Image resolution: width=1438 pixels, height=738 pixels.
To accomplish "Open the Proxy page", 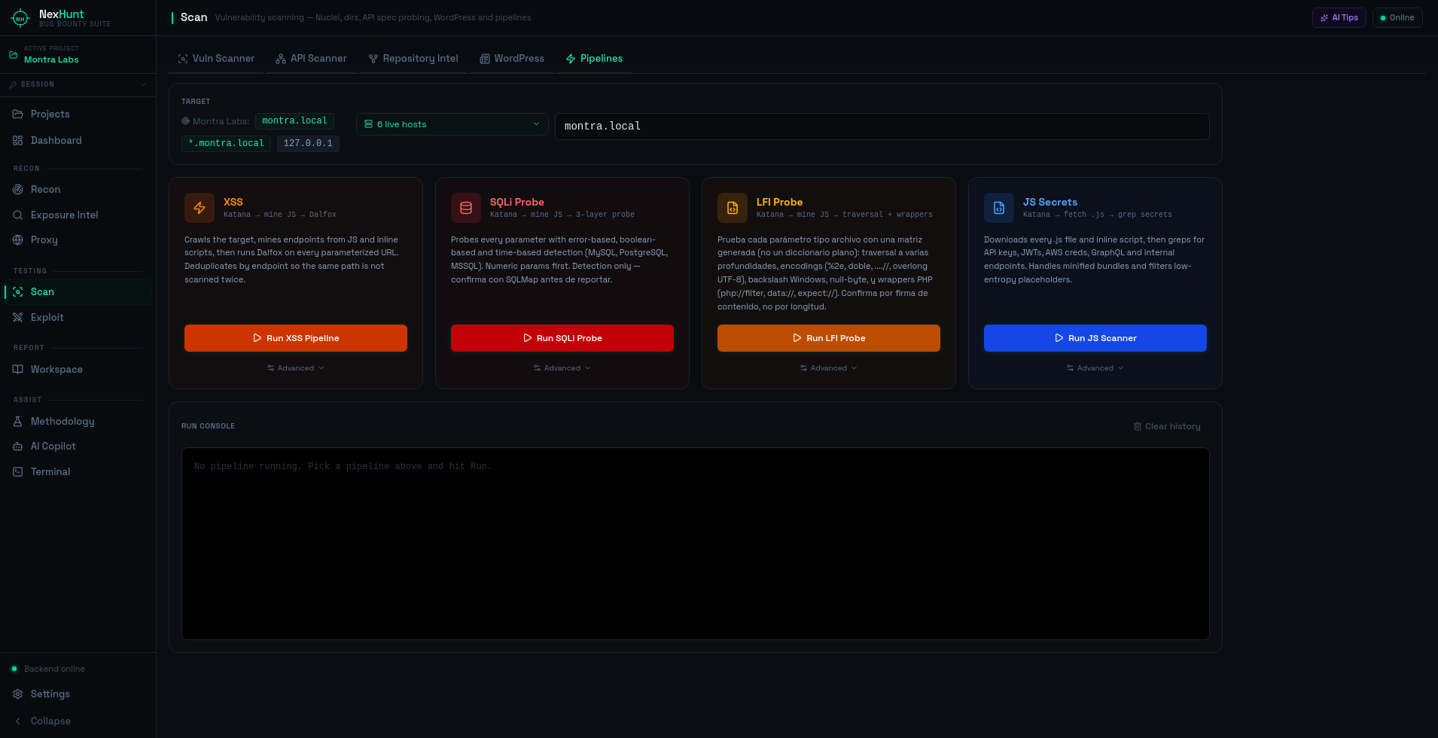I will (78, 239).
